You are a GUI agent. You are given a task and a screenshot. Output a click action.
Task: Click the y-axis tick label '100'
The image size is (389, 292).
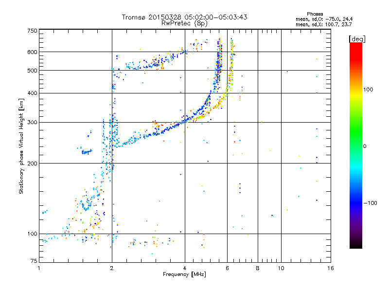[x=32, y=234]
